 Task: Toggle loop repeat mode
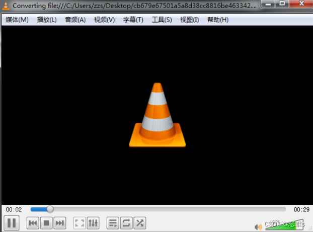[126, 223]
